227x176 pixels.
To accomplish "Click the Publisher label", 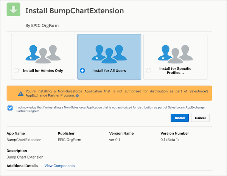I will [66, 133].
